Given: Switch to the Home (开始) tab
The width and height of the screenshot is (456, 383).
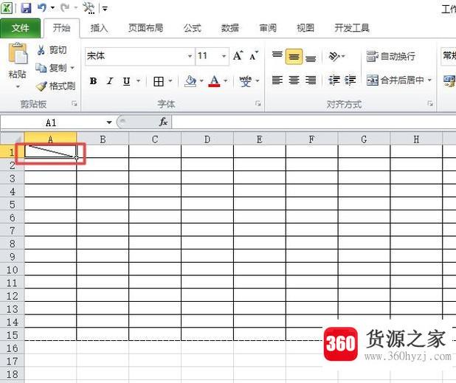Looking at the screenshot, I should pyautogui.click(x=62, y=28).
